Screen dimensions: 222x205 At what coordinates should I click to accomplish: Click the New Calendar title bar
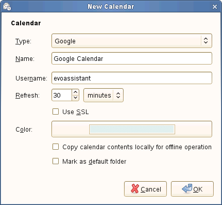click(x=111, y=7)
